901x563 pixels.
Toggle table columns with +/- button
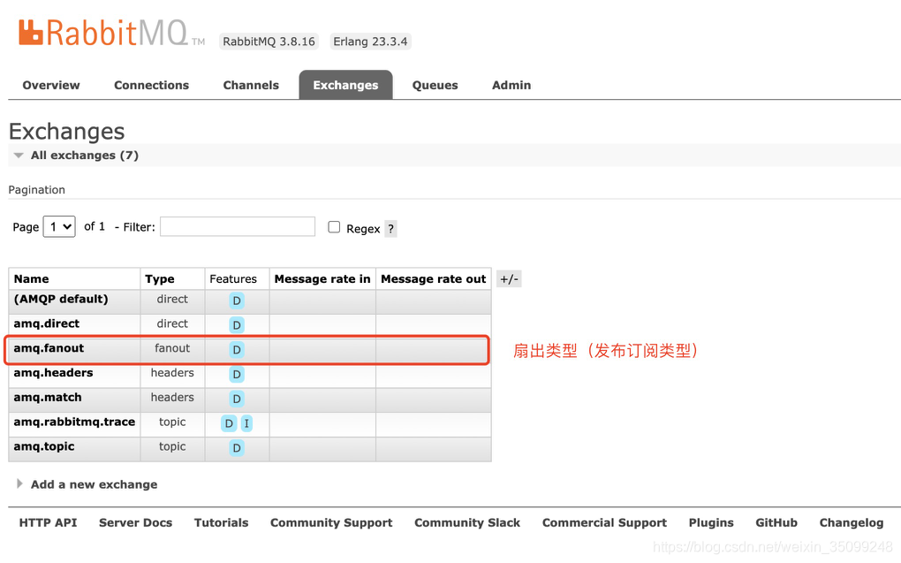pyautogui.click(x=509, y=279)
